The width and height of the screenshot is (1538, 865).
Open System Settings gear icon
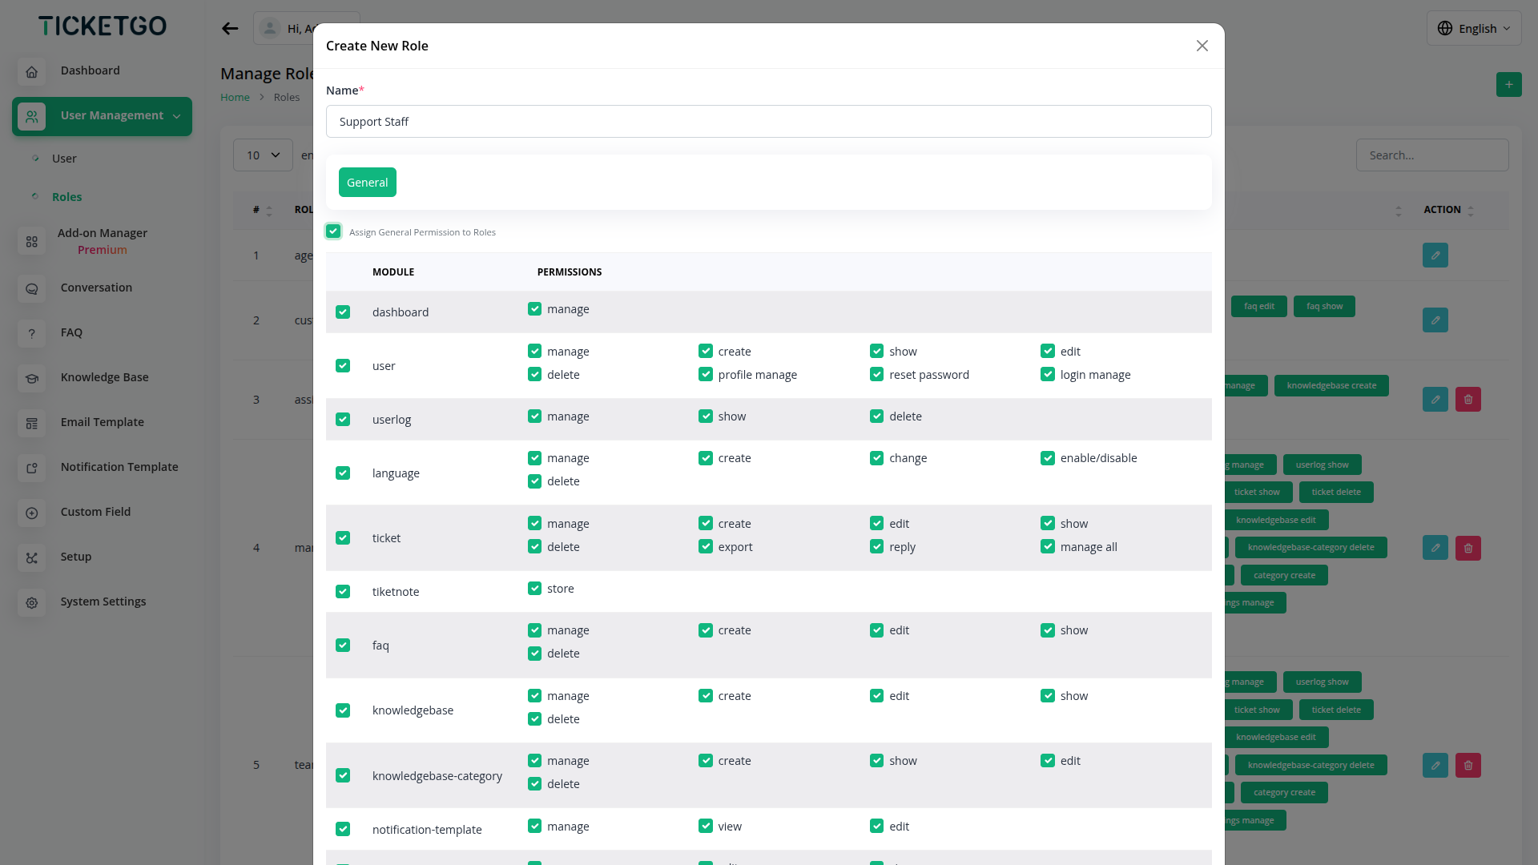click(31, 602)
